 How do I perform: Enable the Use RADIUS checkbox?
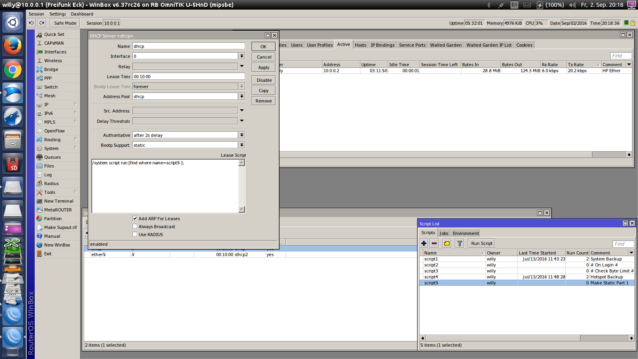click(x=135, y=234)
